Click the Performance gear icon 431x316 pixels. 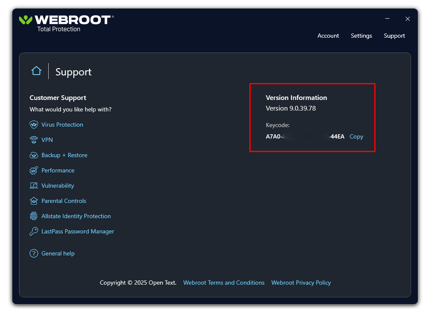click(34, 171)
